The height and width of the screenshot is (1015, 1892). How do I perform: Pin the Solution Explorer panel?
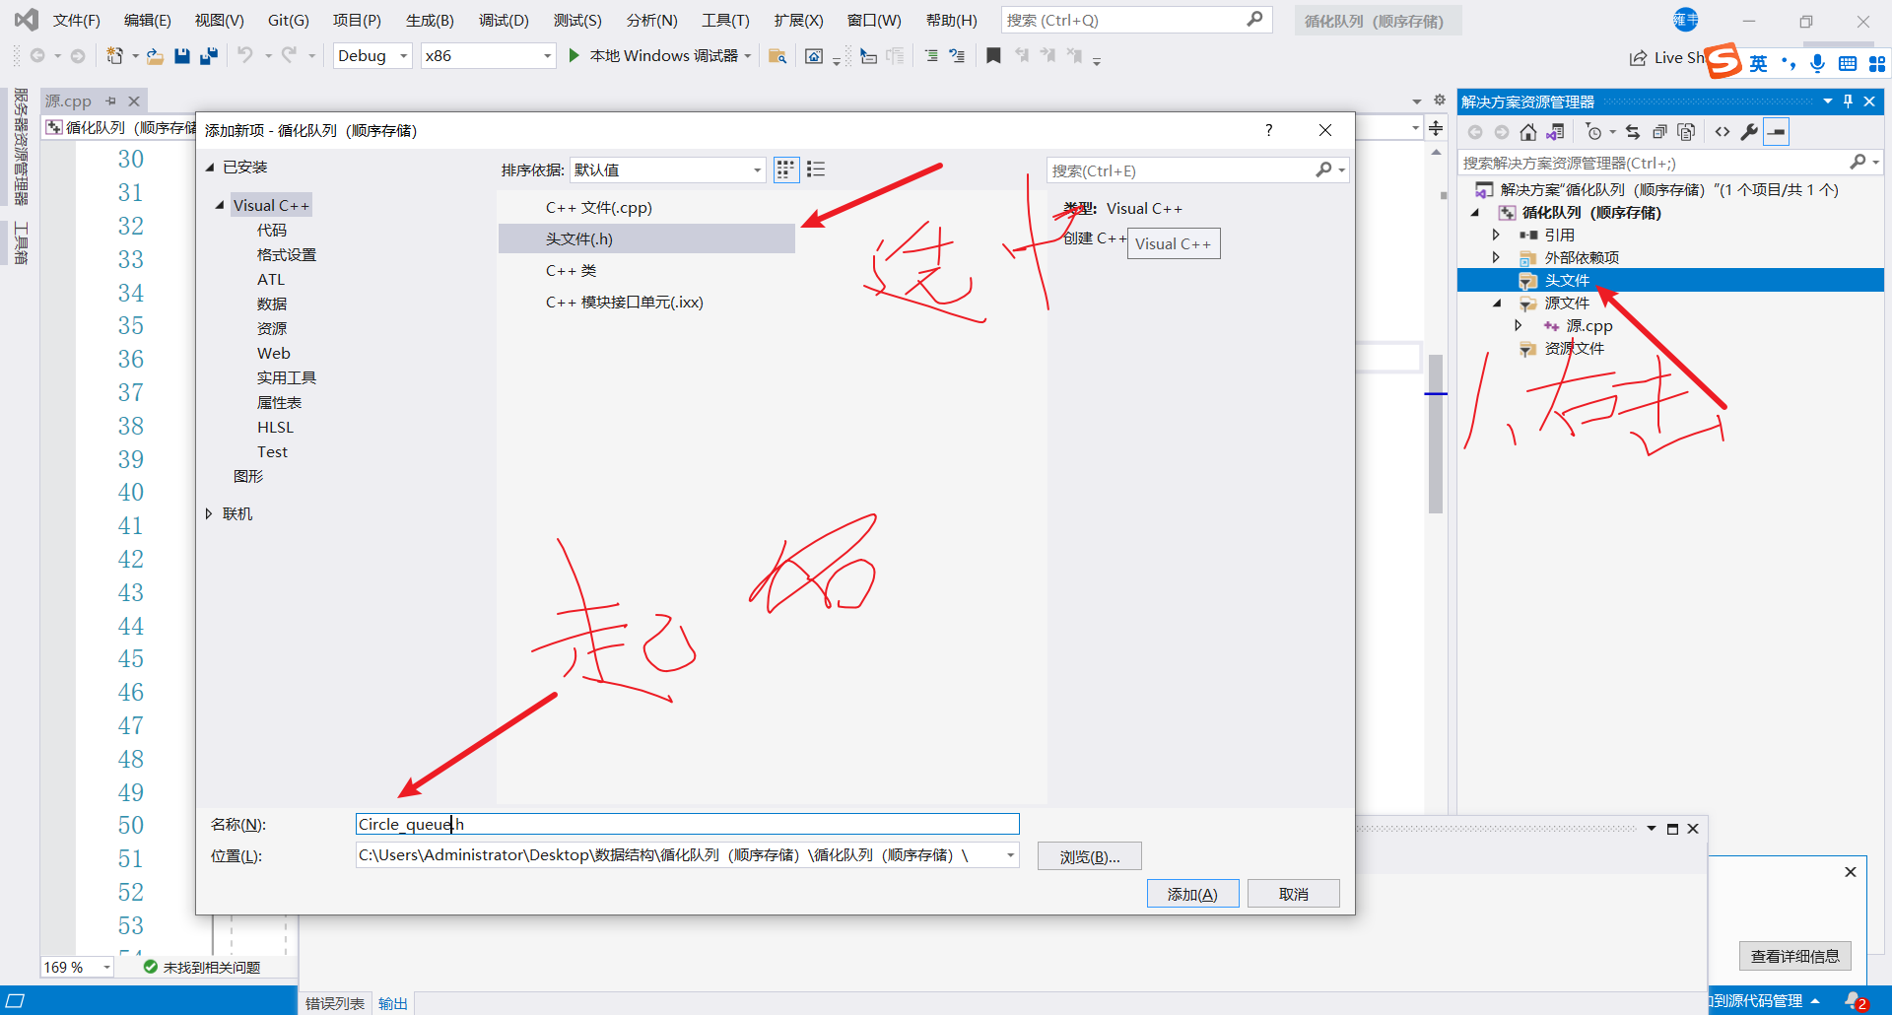pyautogui.click(x=1849, y=101)
